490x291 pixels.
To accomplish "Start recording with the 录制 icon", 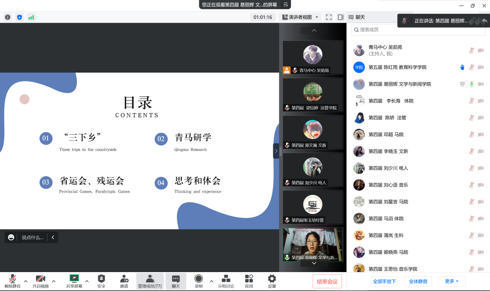I will pos(198,279).
